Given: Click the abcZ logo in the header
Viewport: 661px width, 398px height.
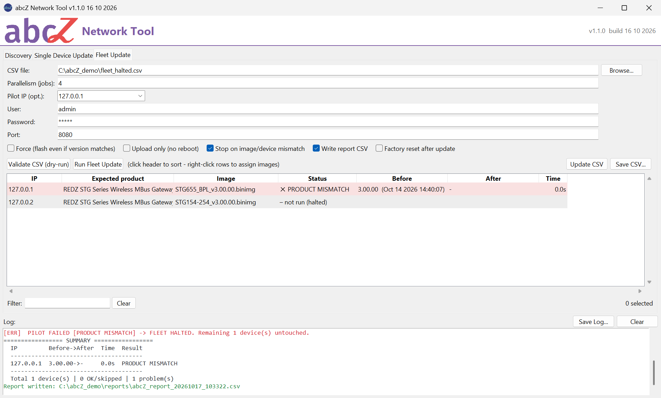Looking at the screenshot, I should pos(41,31).
